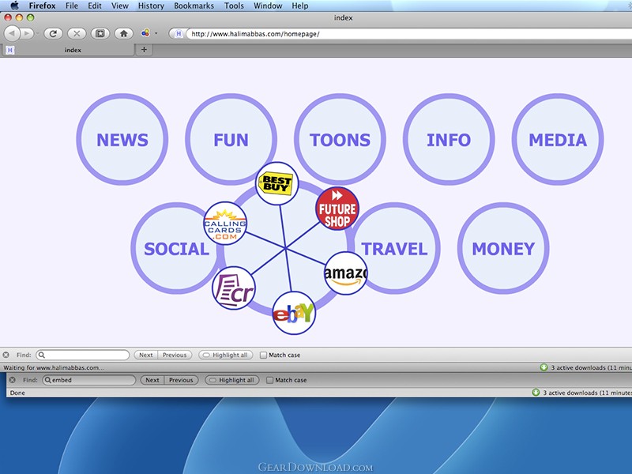Reload the page with the refresh button
Image resolution: width=632 pixels, height=474 pixels.
53,33
